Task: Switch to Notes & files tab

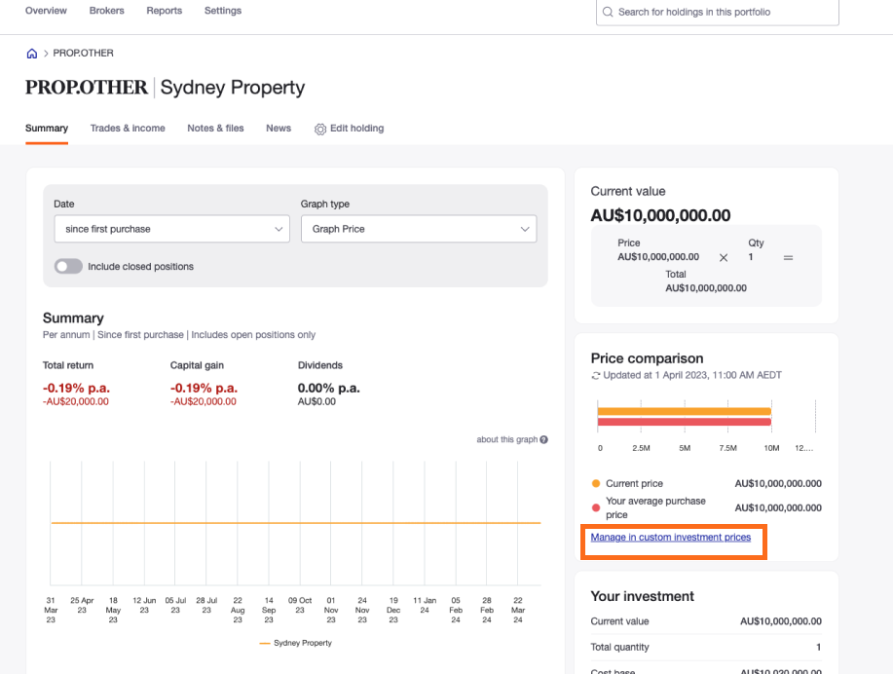Action: pos(215,129)
